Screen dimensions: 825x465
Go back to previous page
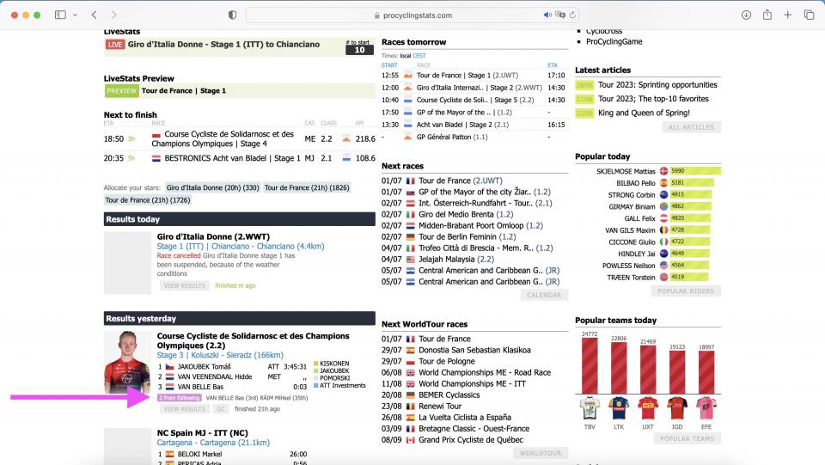95,15
